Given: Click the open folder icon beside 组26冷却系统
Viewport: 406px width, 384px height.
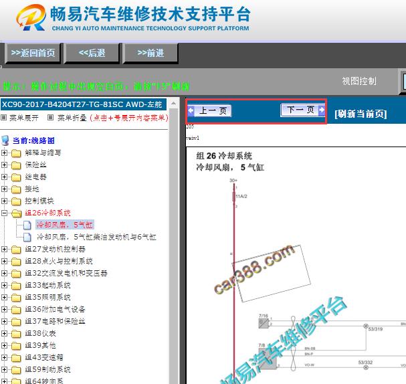Looking at the screenshot, I should (16, 213).
